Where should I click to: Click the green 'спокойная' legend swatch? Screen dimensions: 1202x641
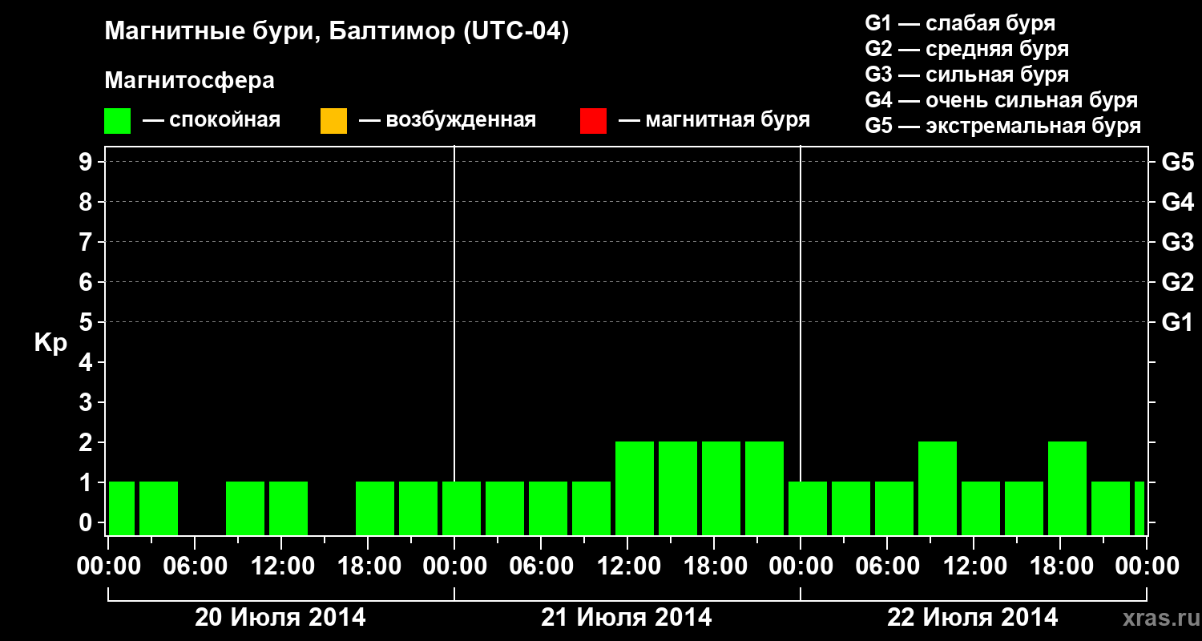tap(117, 120)
